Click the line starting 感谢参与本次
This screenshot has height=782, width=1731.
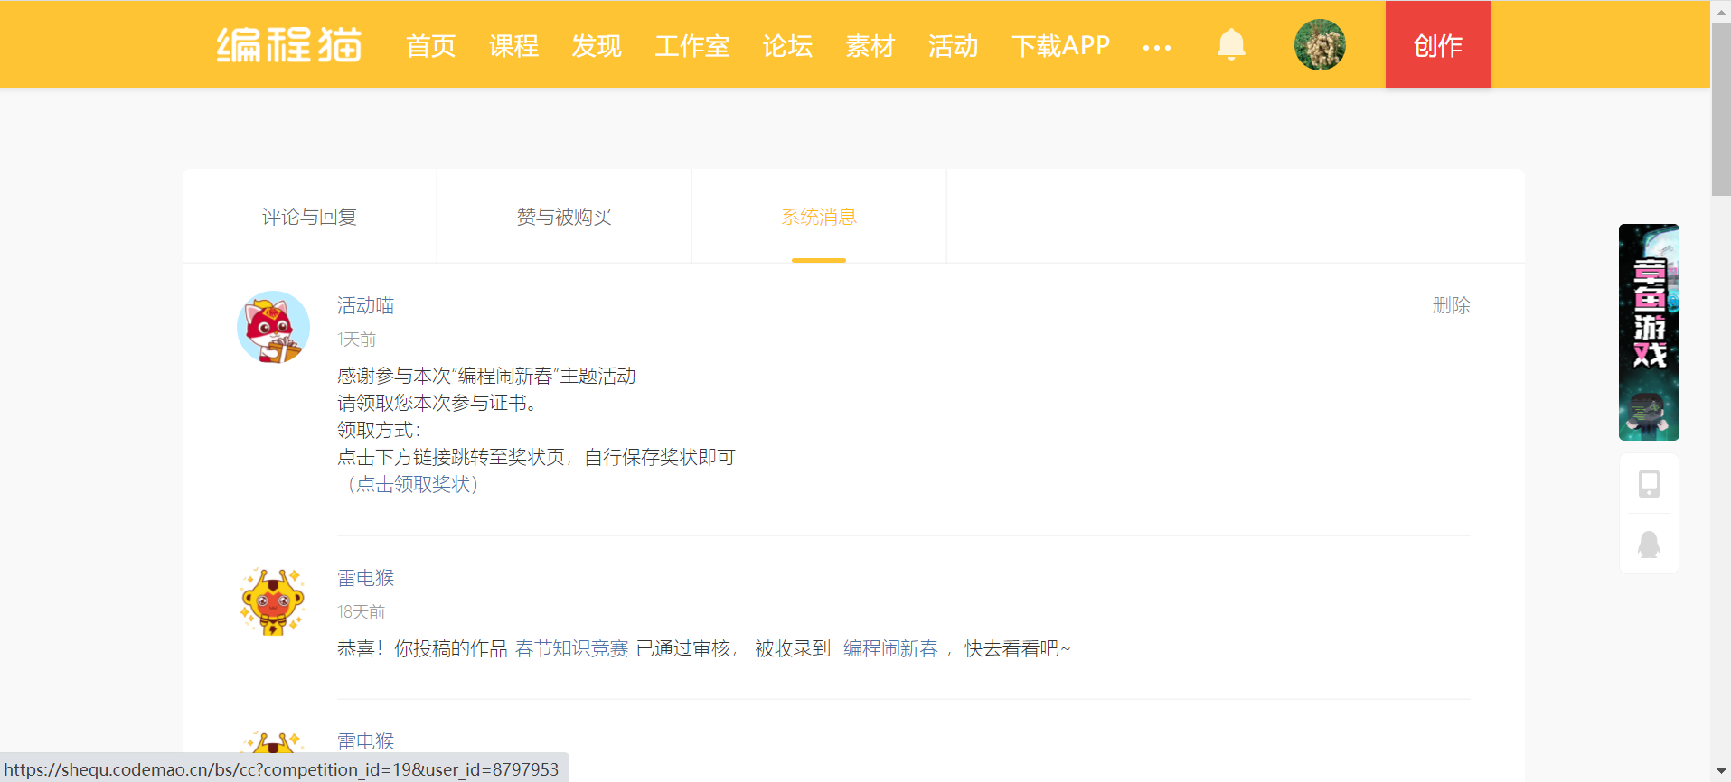pyautogui.click(x=486, y=376)
